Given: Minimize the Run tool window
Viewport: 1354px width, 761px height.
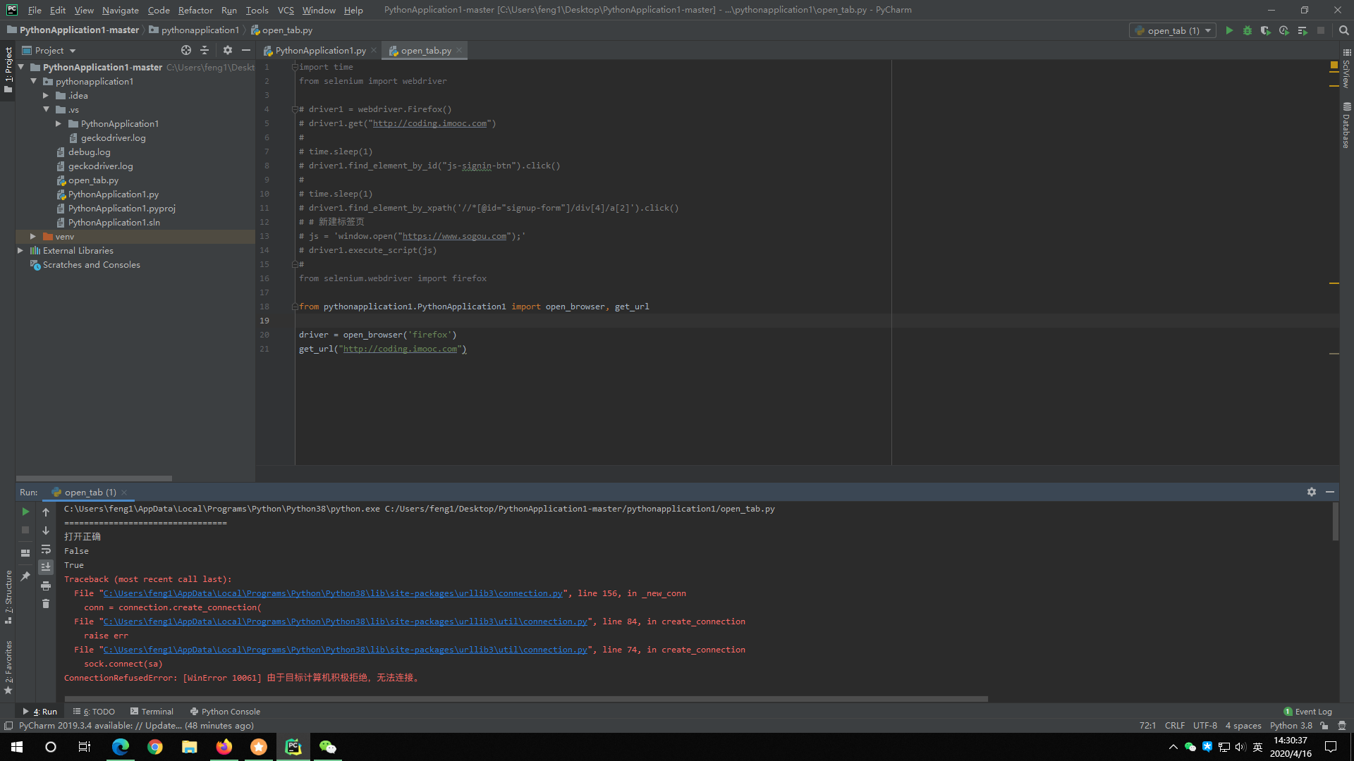Looking at the screenshot, I should point(1330,492).
